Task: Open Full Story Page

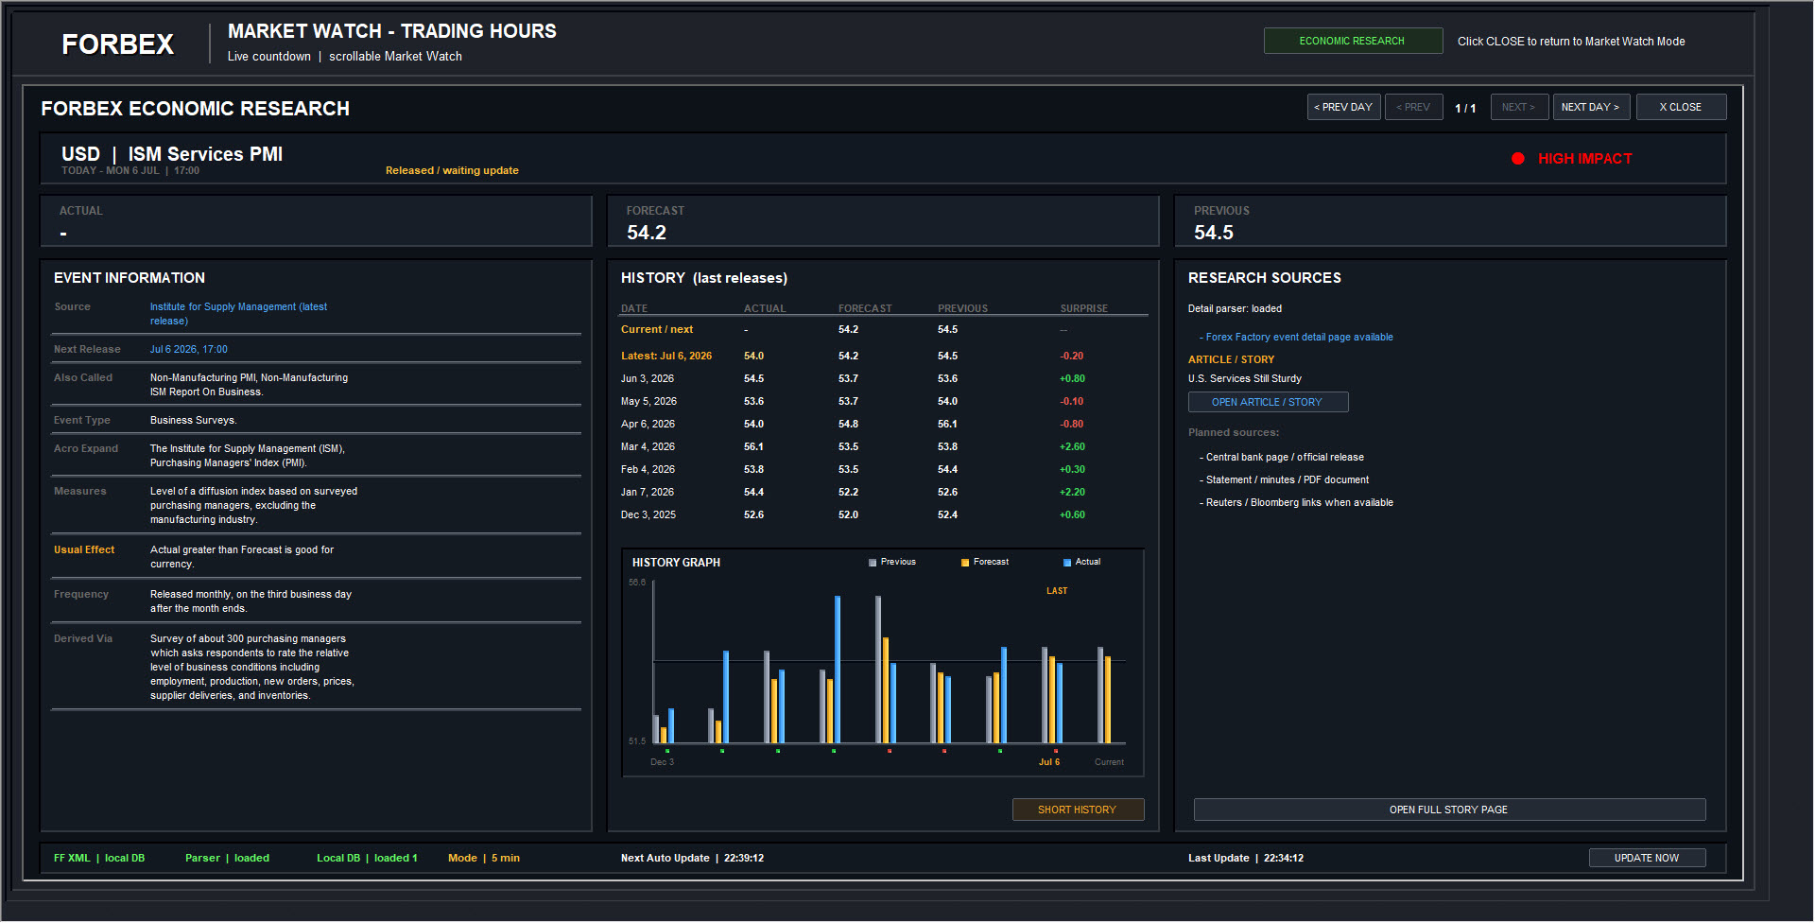Action: pyautogui.click(x=1449, y=810)
